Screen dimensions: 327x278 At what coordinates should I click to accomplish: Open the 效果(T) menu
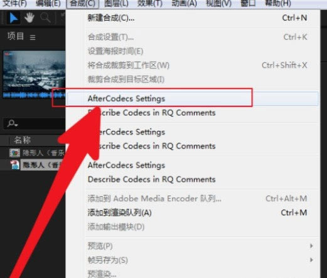pyautogui.click(x=150, y=3)
